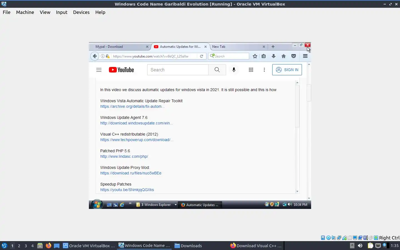
Task: Click VirtualBox shared folders status icon
Action: click(x=350, y=238)
